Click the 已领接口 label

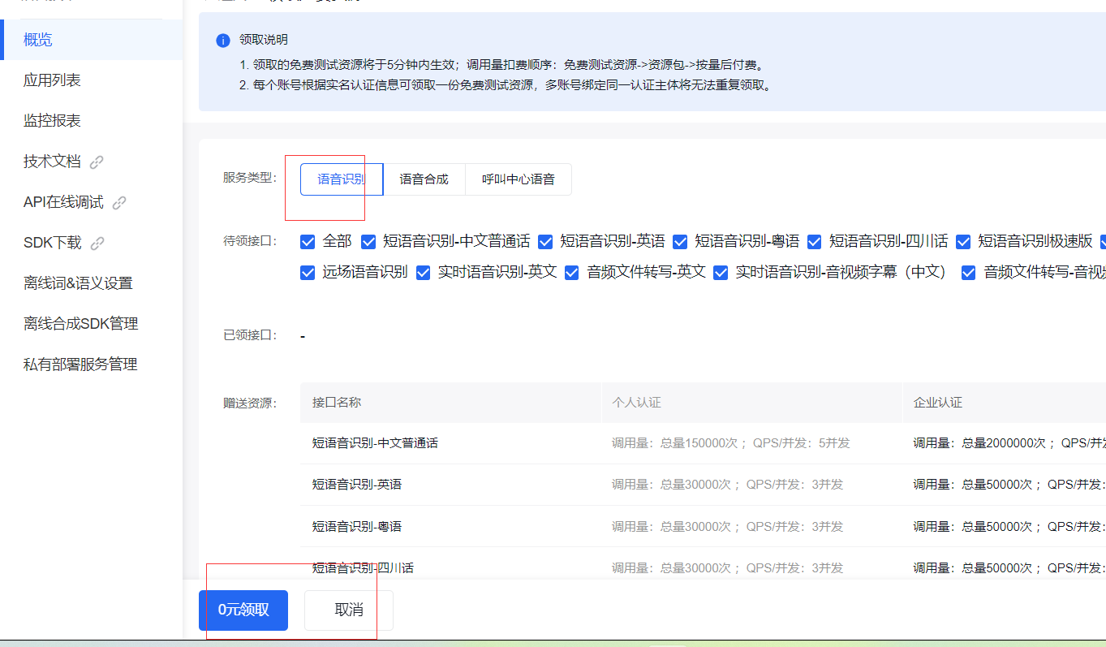[250, 335]
